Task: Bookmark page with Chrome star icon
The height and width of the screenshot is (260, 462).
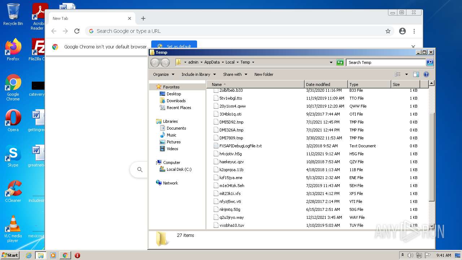Action: point(388,31)
